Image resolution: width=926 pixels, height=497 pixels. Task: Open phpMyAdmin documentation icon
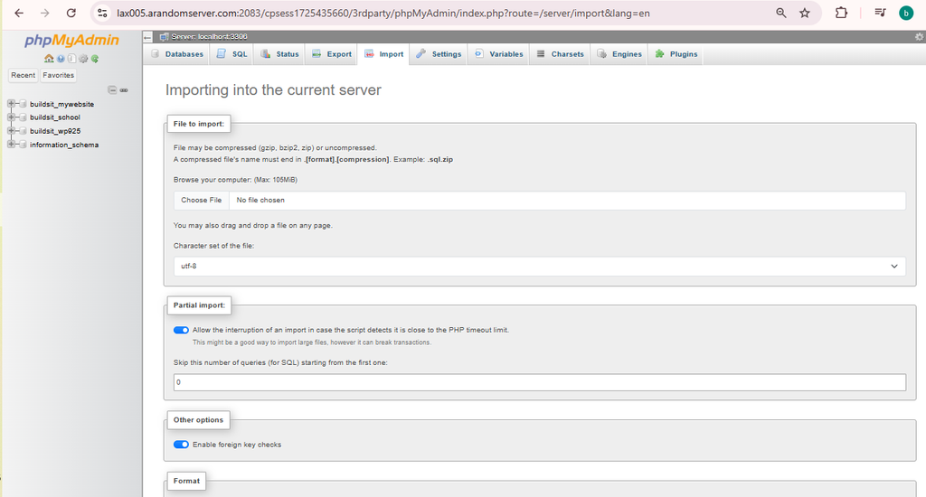(61, 59)
